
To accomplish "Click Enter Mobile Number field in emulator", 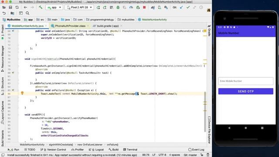I will tap(246, 81).
